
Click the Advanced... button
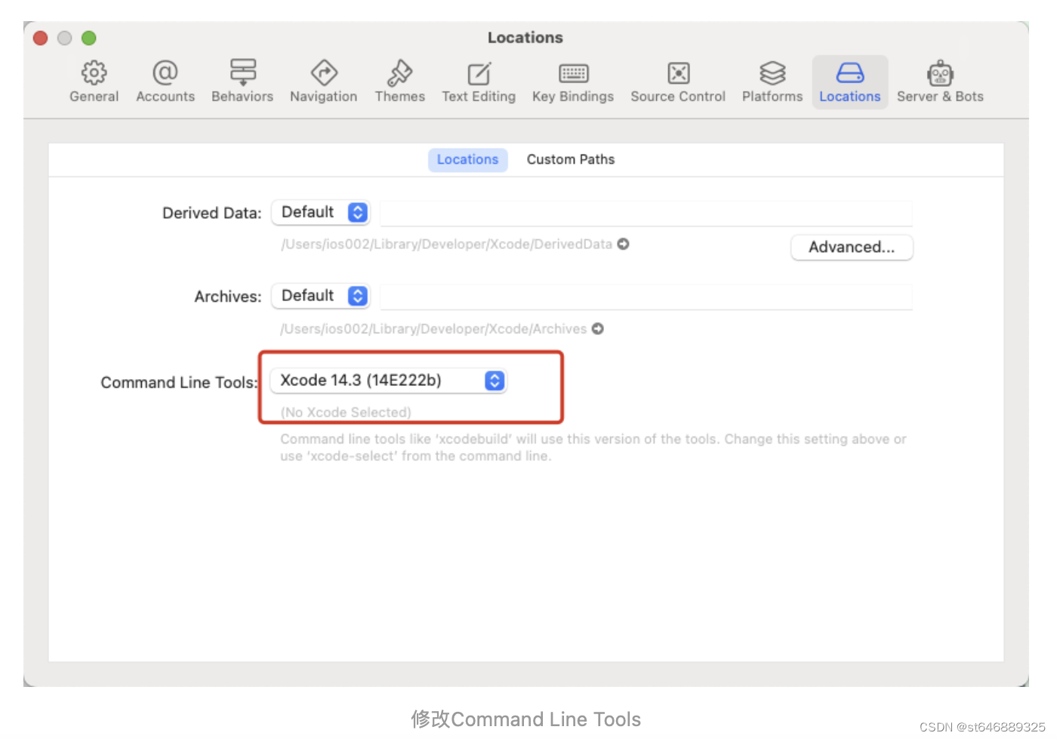(x=852, y=247)
